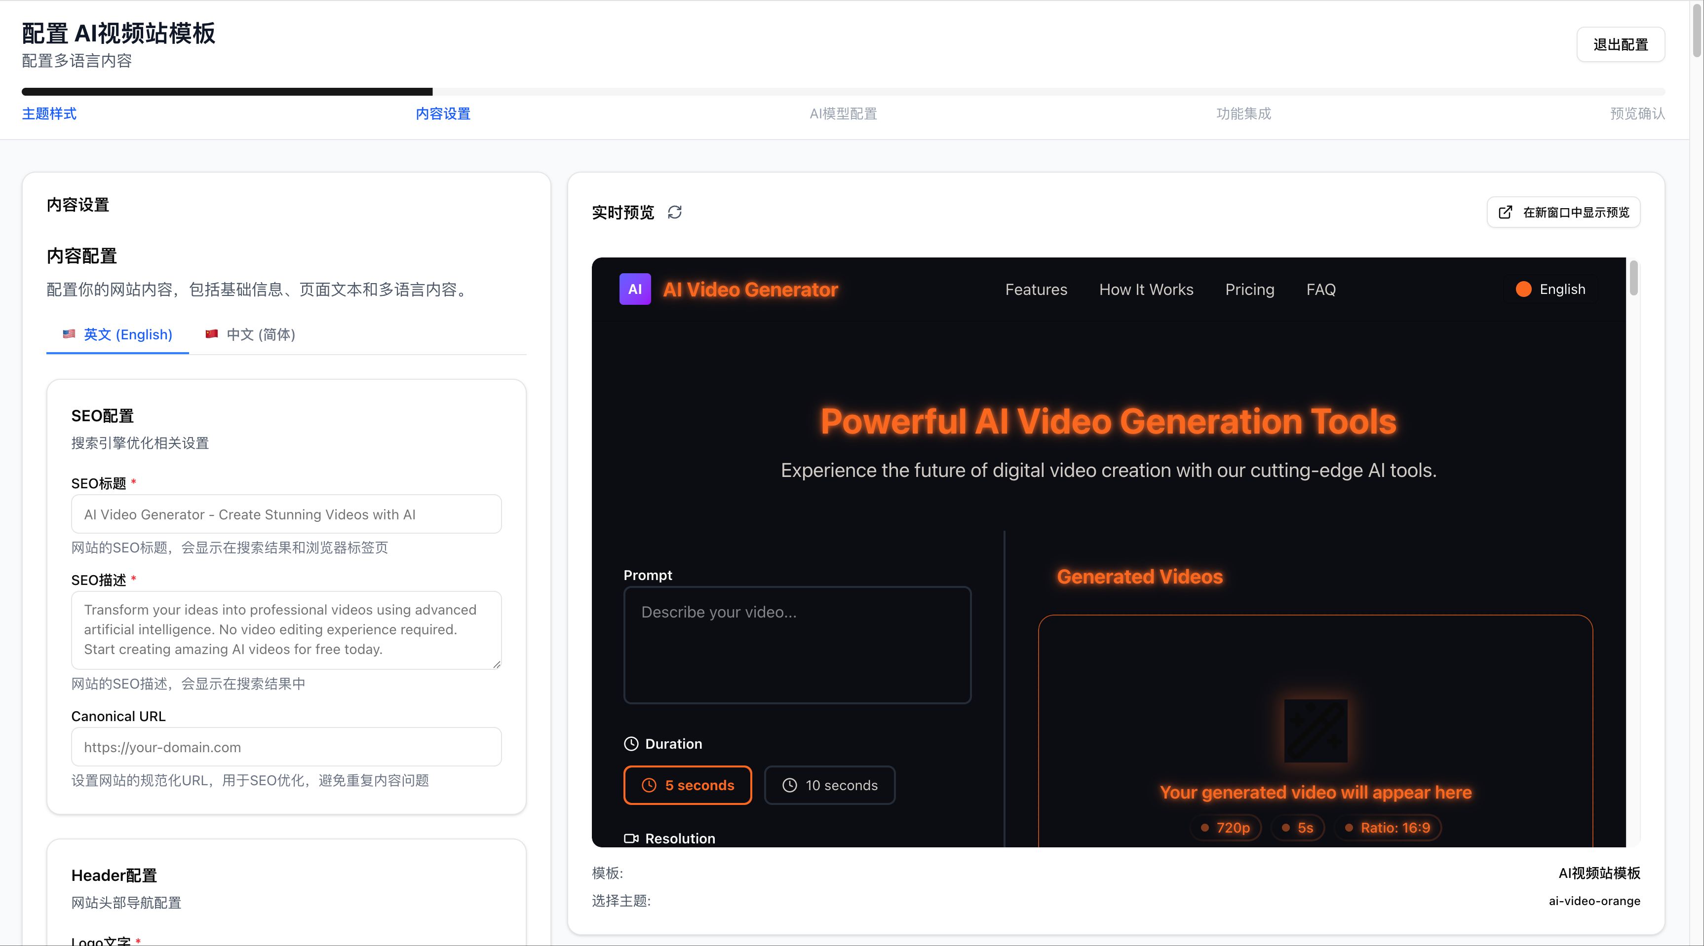Select the 5 seconds duration option

[687, 785]
